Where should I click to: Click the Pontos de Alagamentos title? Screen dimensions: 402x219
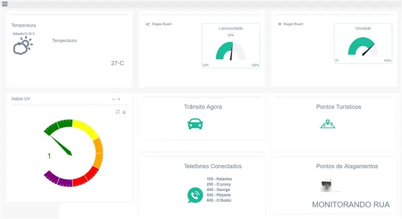coord(347,166)
